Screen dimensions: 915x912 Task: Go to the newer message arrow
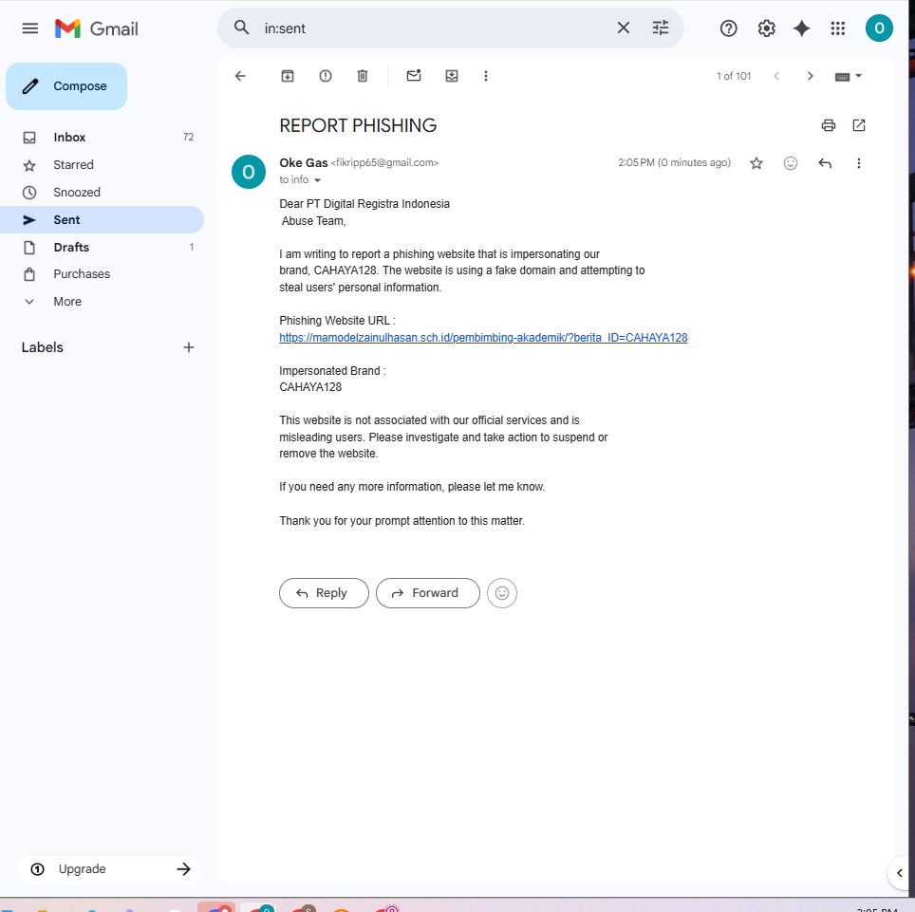pyautogui.click(x=776, y=76)
